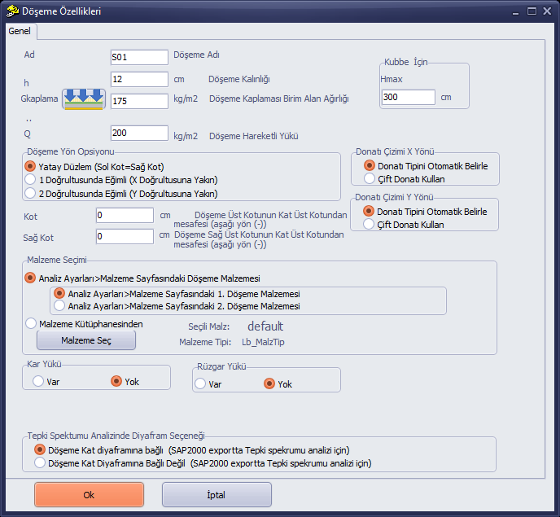Click the app logo in the title bar
This screenshot has height=517, width=560.
(x=12, y=11)
